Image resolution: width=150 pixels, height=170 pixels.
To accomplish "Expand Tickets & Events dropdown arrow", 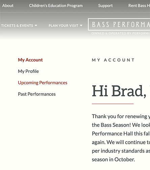I will click(x=36, y=26).
